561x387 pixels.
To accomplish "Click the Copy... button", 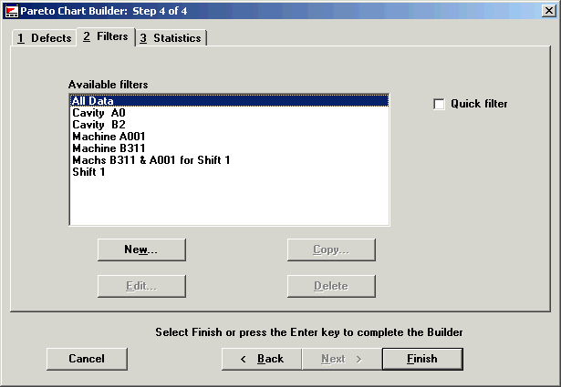I will (x=331, y=250).
